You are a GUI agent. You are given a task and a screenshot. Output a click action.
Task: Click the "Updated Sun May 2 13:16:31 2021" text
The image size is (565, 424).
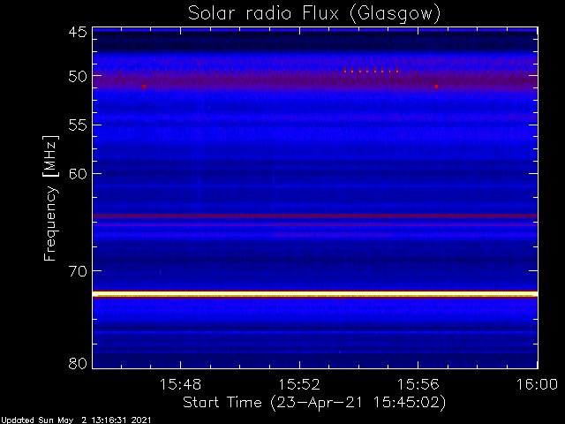click(x=76, y=420)
